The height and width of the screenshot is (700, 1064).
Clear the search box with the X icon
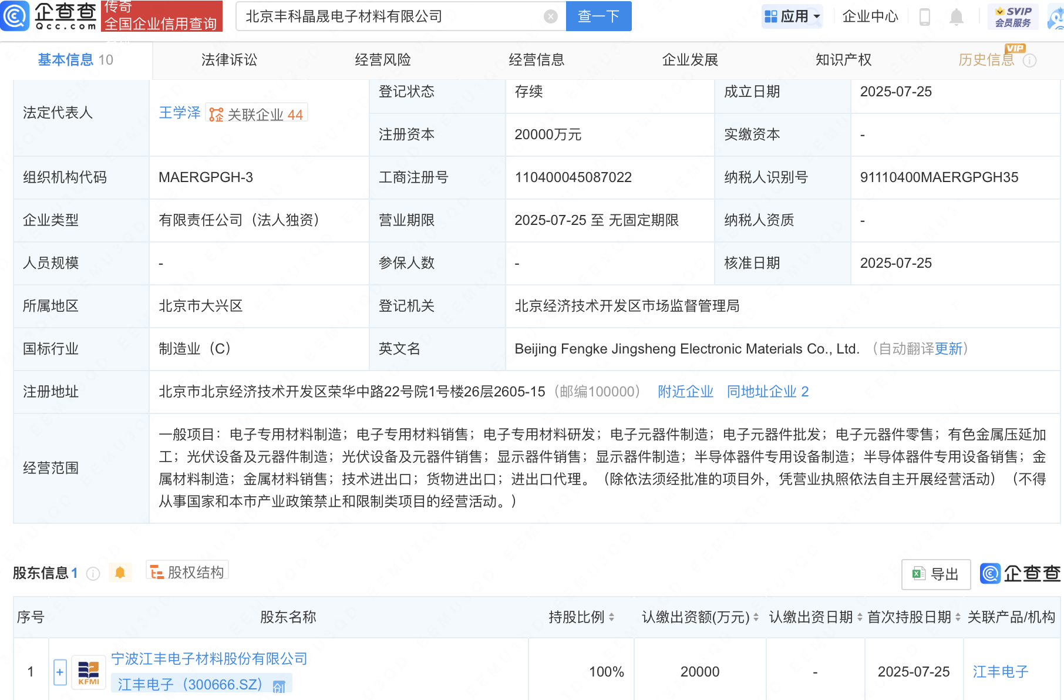(x=550, y=16)
